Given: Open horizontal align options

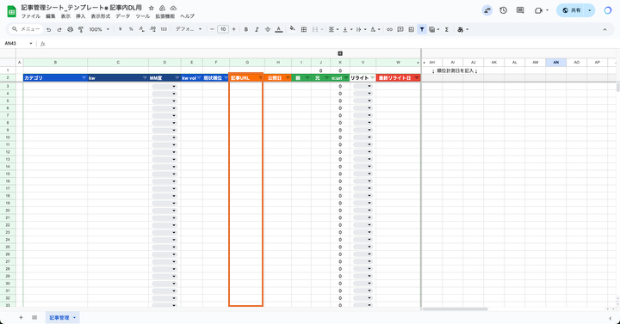Looking at the screenshot, I should click(x=334, y=29).
